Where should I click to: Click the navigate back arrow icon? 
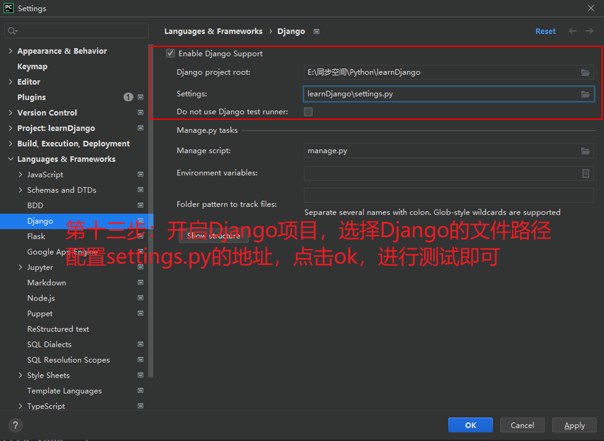573,31
